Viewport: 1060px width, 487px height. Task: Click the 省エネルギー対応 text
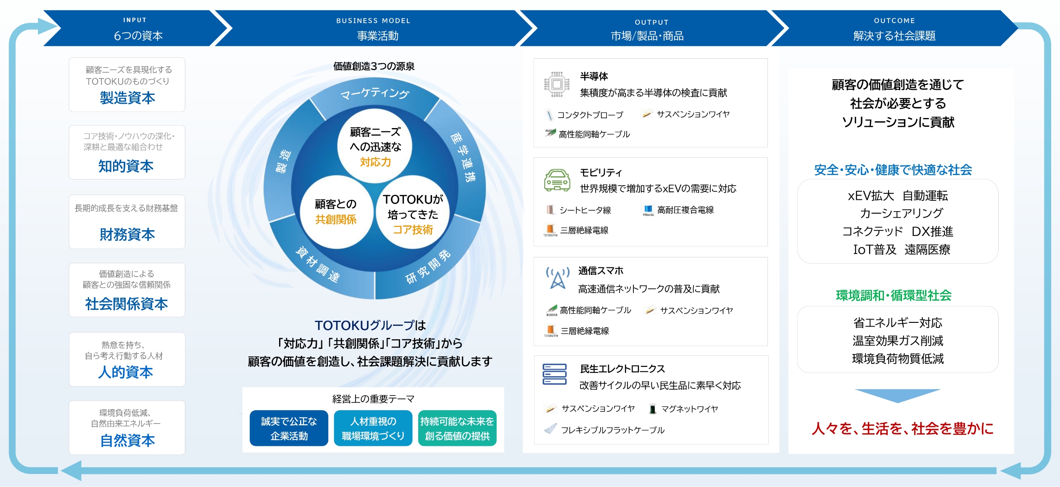coord(898,322)
